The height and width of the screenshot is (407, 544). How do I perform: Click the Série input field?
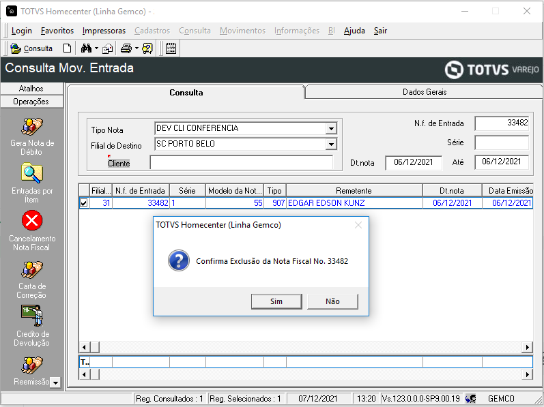pos(502,142)
